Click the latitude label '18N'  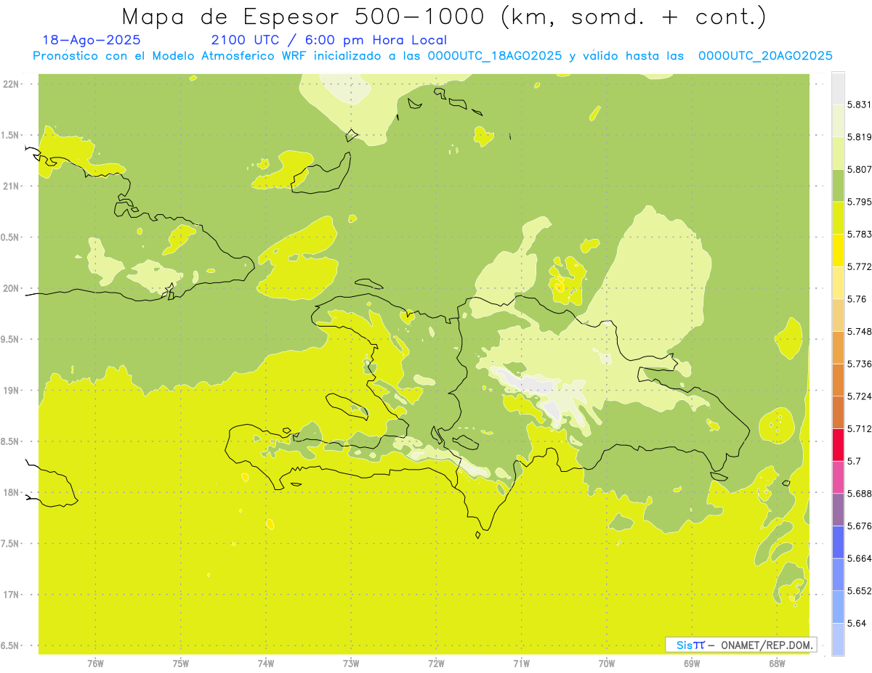(12, 492)
